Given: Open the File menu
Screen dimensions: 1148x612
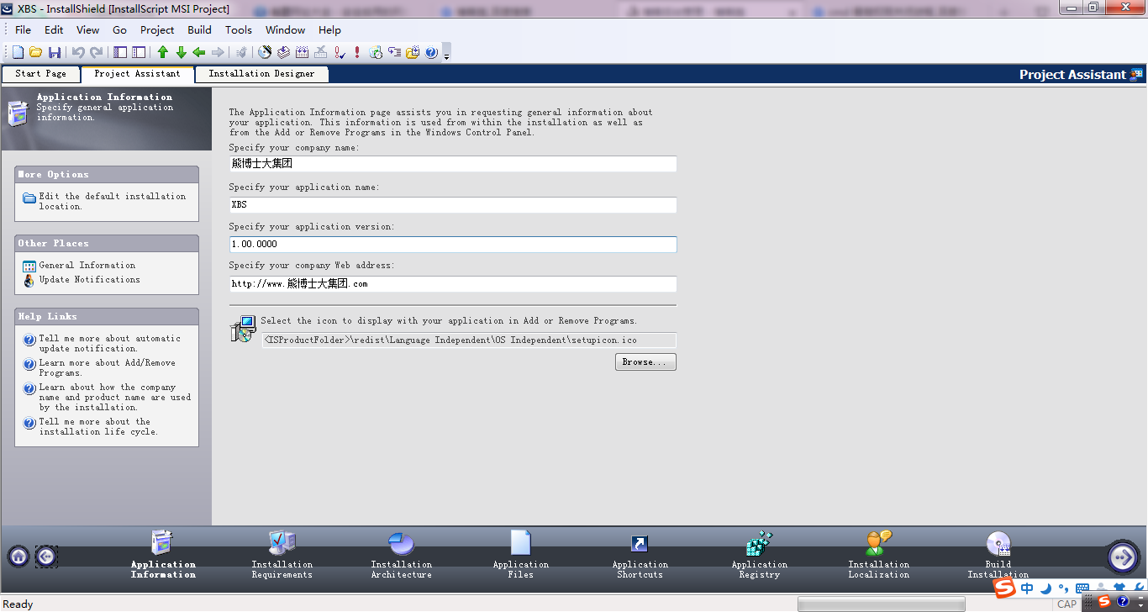Looking at the screenshot, I should (x=23, y=29).
